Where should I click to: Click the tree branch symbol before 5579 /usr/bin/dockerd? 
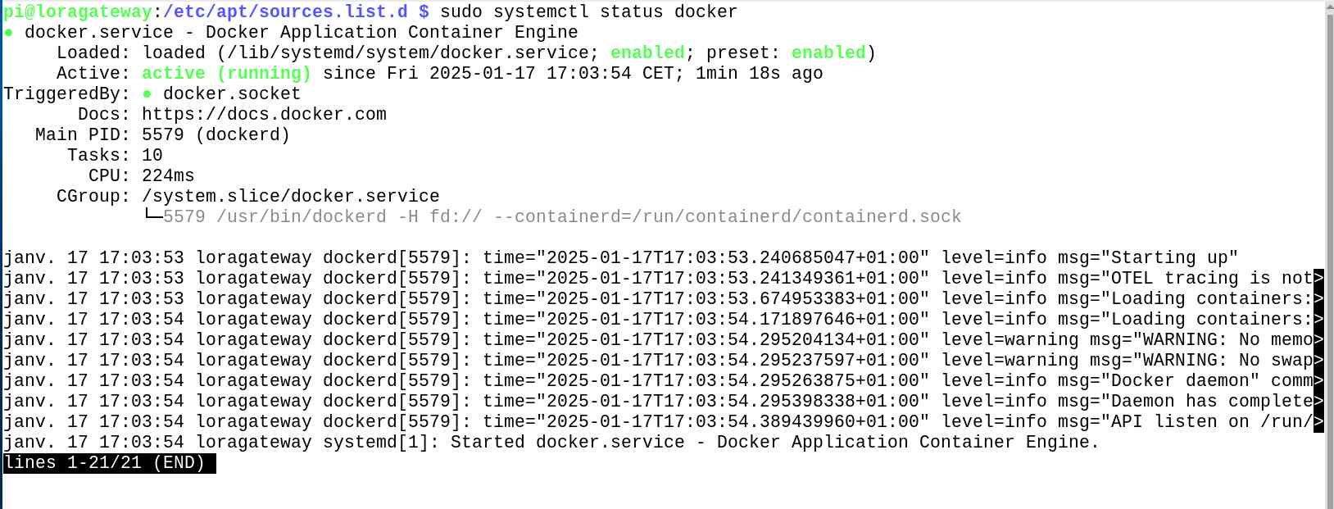pyautogui.click(x=152, y=216)
